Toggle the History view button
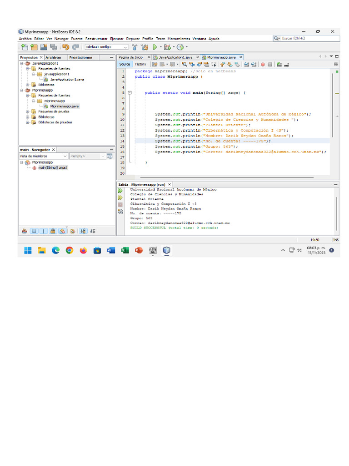349x466 pixels. click(x=141, y=64)
